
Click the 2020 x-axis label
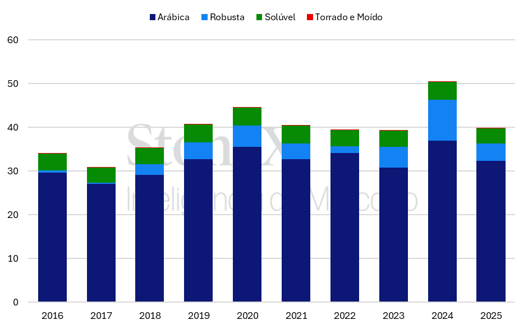[247, 316]
